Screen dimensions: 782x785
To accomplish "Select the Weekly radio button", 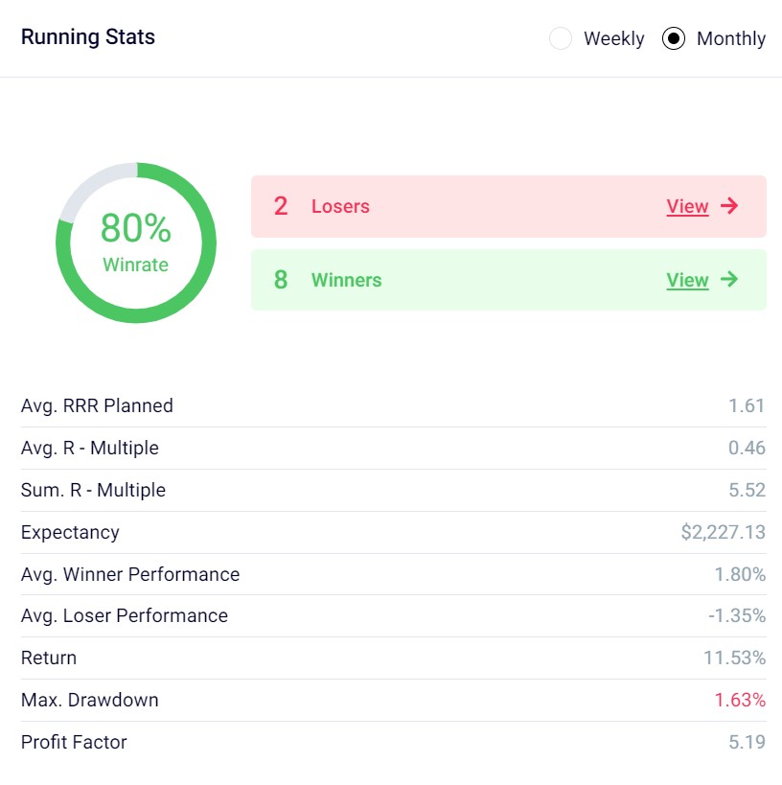I will click(x=561, y=38).
